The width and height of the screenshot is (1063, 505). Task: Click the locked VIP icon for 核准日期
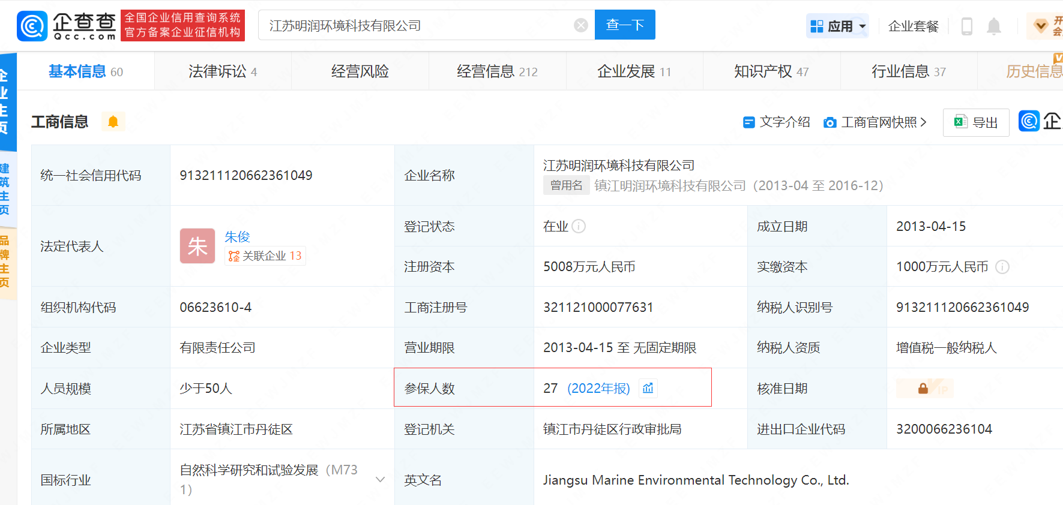point(924,389)
